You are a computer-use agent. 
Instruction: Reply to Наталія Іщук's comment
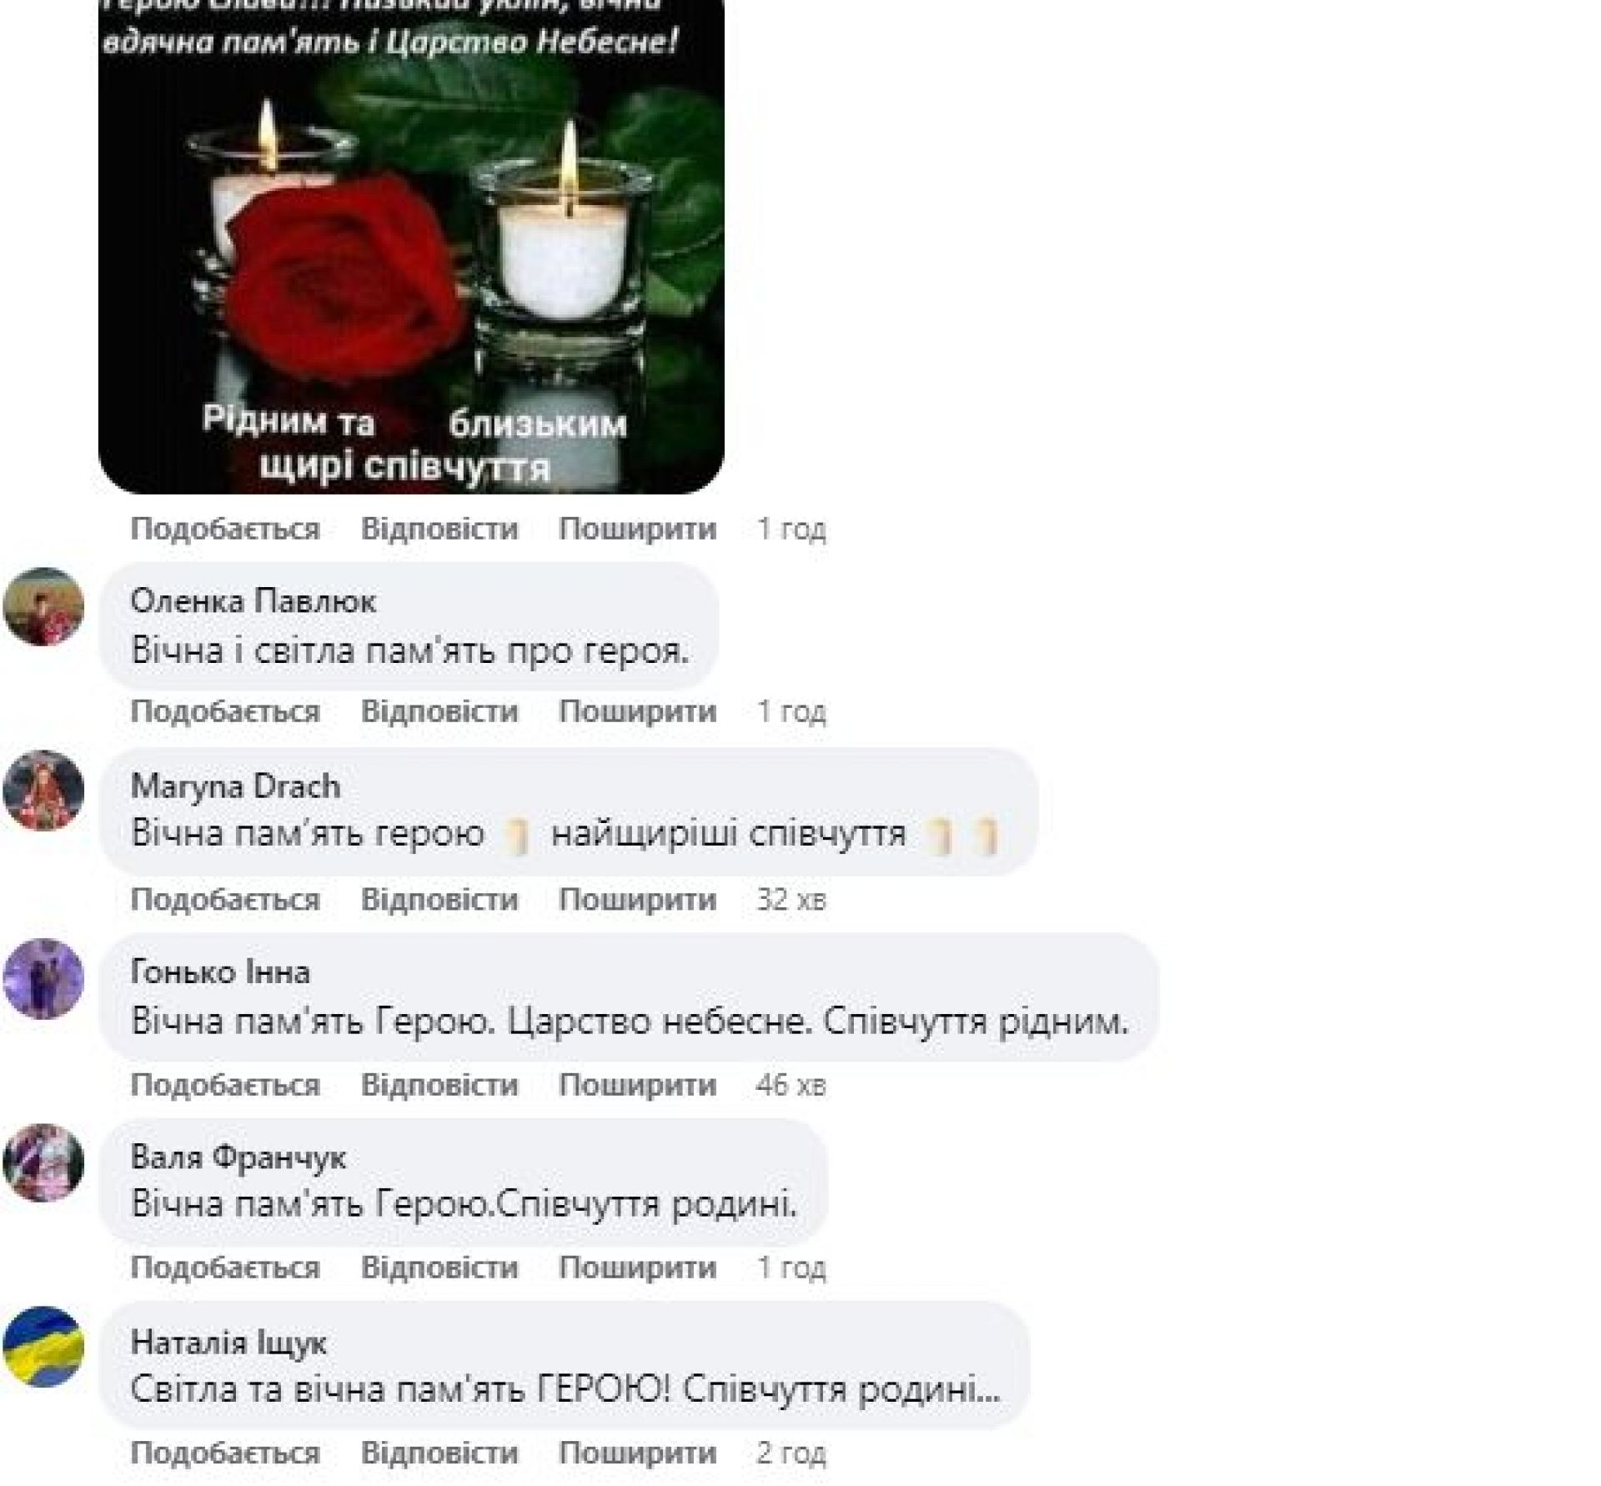(x=439, y=1453)
